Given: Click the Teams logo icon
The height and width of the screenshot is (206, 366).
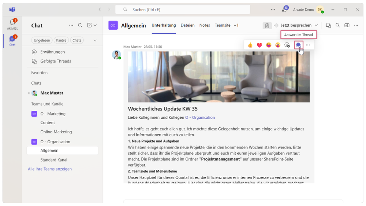Looking at the screenshot, I should pyautogui.click(x=12, y=10).
